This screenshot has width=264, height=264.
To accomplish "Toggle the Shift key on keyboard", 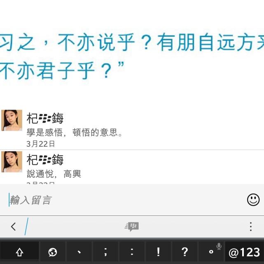I will pyautogui.click(x=19, y=252).
